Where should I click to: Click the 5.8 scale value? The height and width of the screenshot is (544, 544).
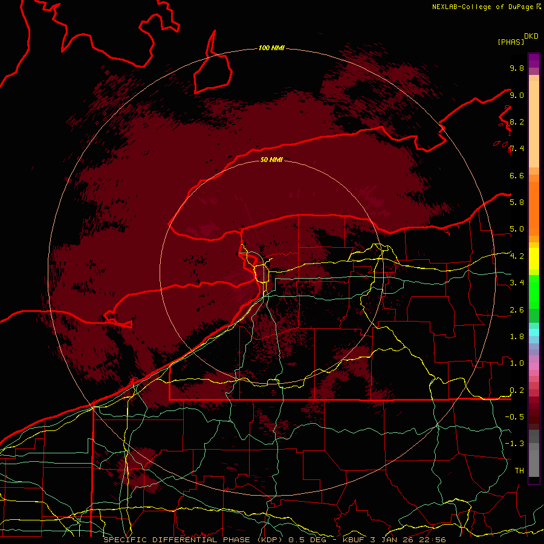[x=517, y=202]
